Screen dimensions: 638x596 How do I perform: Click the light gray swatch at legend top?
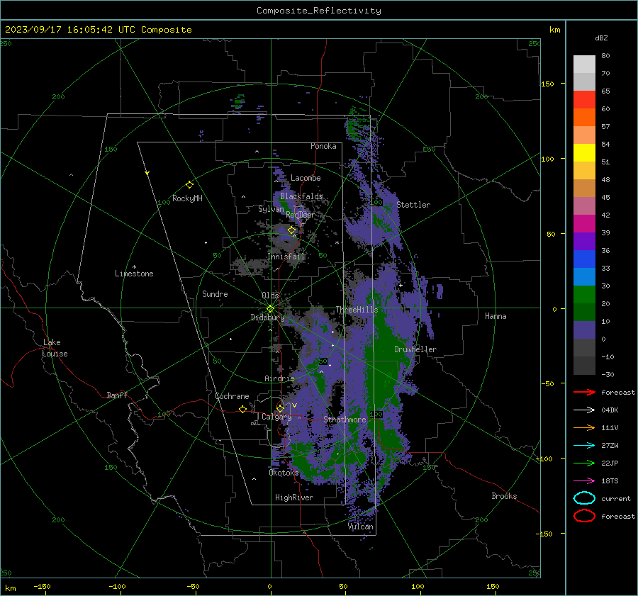(x=584, y=64)
